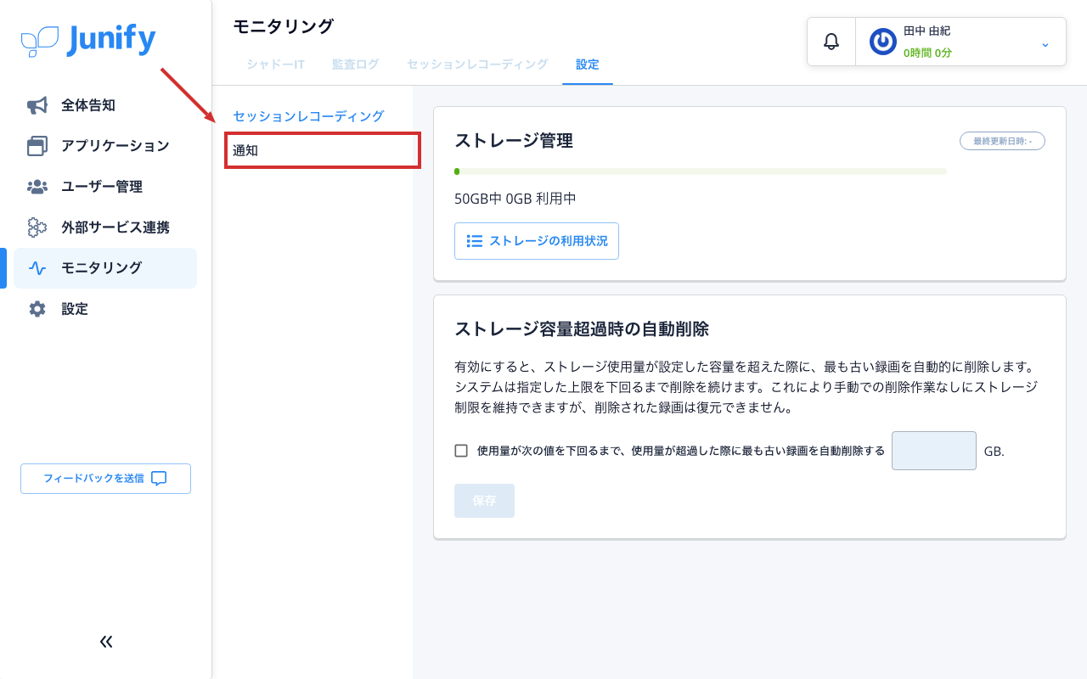Screen dimensions: 1087x679
Task: Click the gear icon for 設定 in sidebar
Action: 37,309
